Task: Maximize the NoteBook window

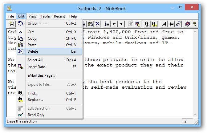Action: coord(181,7)
